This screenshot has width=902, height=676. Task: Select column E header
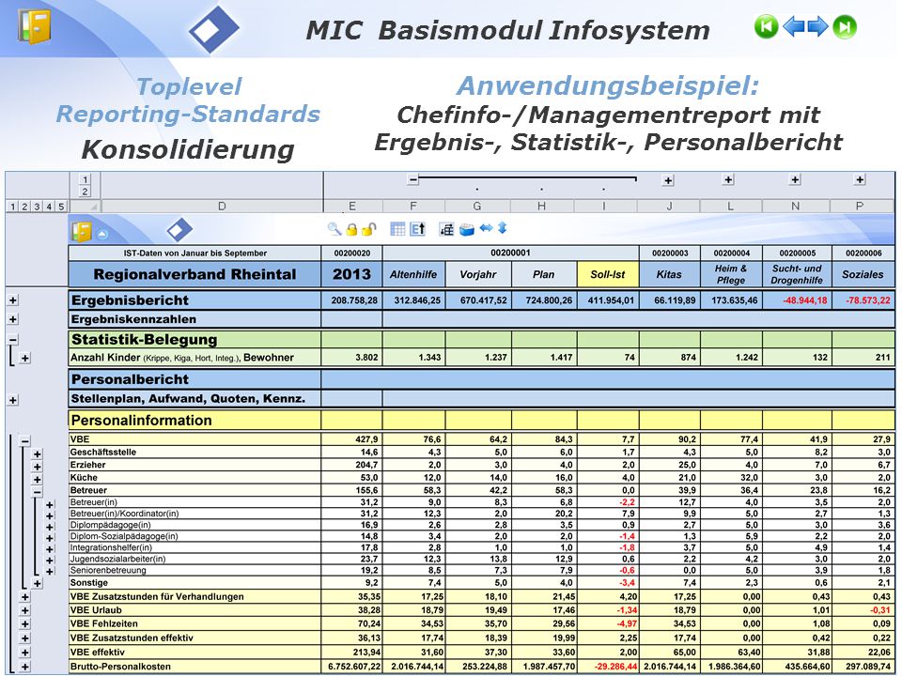[x=352, y=206]
